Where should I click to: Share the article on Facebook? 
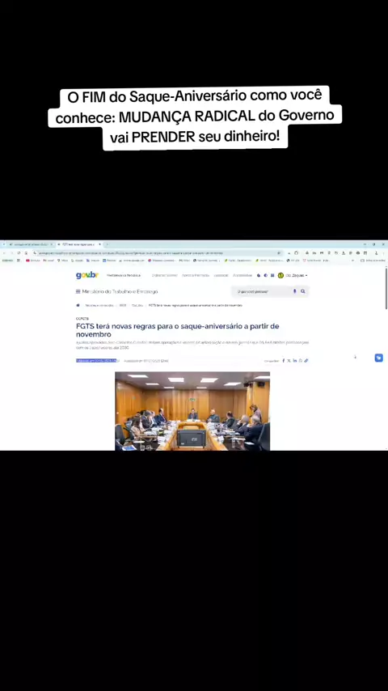coord(283,361)
